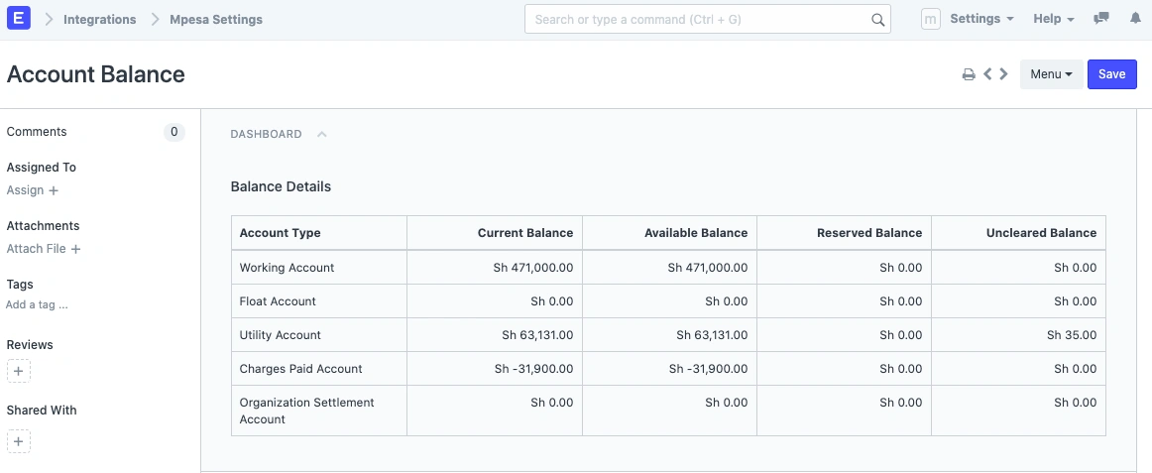This screenshot has width=1152, height=473.
Task: Click the user avatar icon
Action: [x=930, y=19]
